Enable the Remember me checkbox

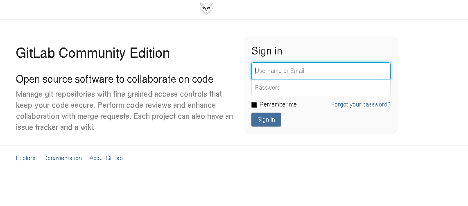click(254, 105)
